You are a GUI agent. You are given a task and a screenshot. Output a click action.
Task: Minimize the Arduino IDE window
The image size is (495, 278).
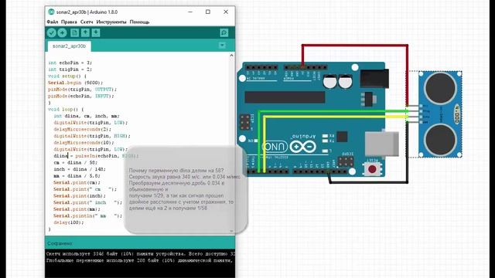(190, 12)
